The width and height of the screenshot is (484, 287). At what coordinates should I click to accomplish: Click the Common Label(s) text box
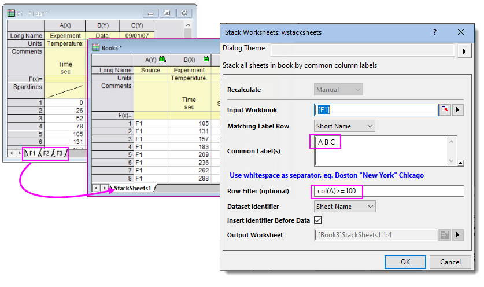(x=380, y=151)
